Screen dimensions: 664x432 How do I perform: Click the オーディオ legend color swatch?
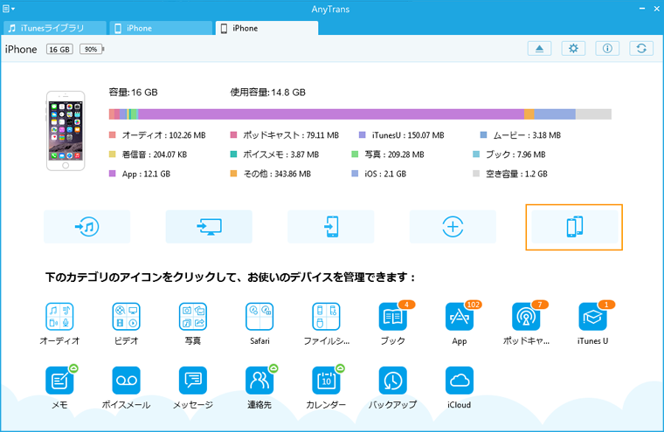[x=112, y=135]
